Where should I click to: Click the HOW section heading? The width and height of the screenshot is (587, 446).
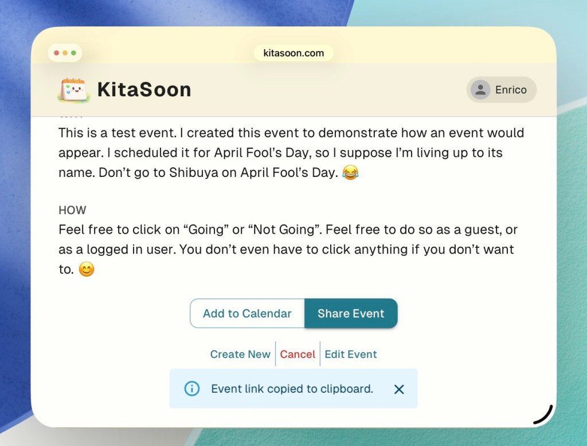(x=72, y=211)
